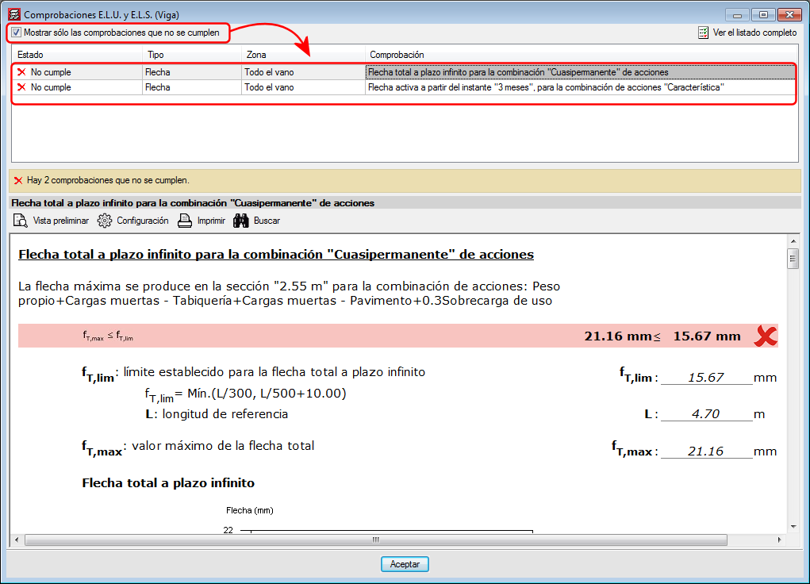This screenshot has height=584, width=810.
Task: Click the big red X failure mark in report
Action: tap(765, 336)
